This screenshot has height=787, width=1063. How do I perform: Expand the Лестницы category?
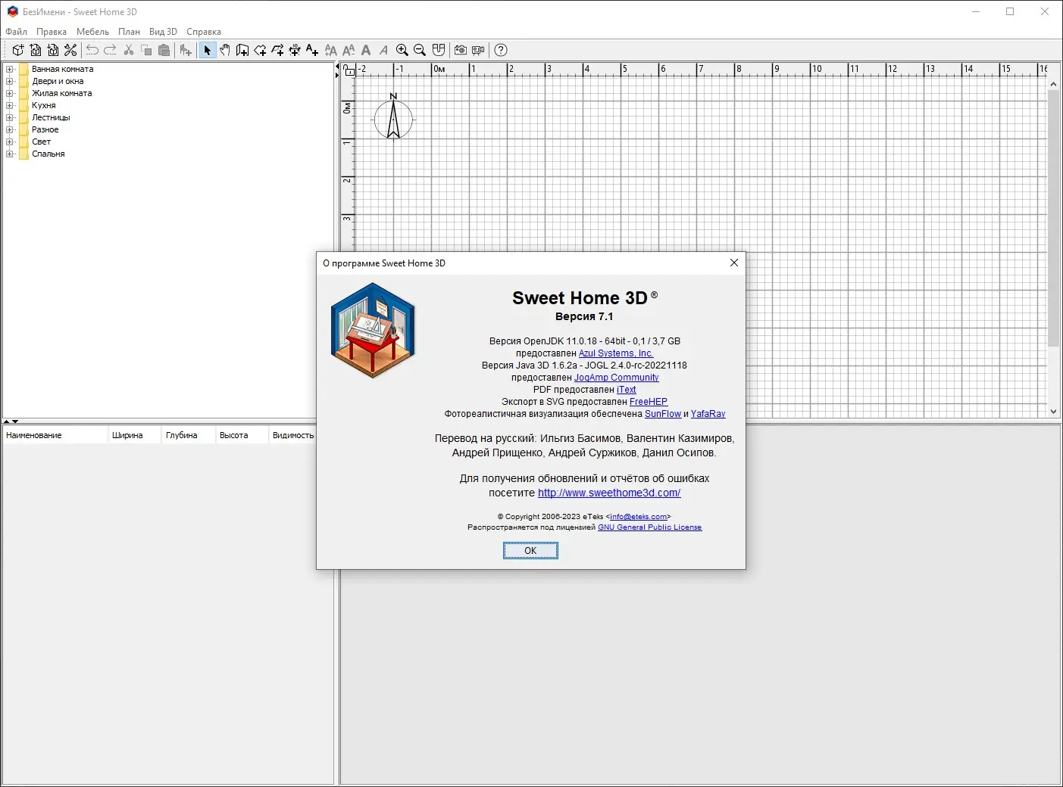[10, 117]
